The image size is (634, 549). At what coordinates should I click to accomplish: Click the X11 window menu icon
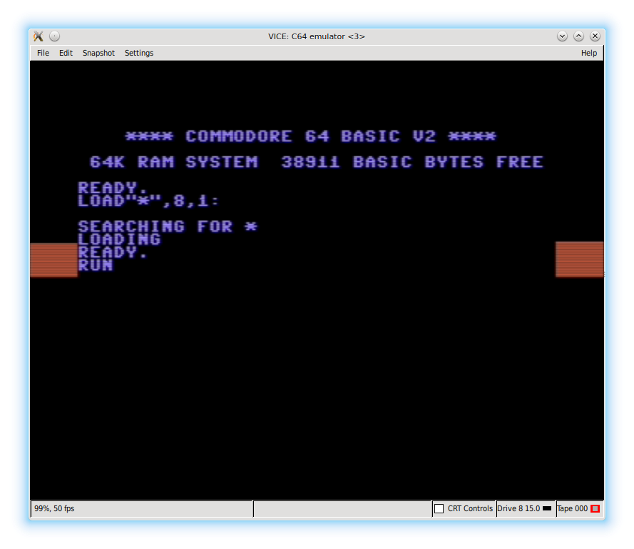(x=39, y=36)
